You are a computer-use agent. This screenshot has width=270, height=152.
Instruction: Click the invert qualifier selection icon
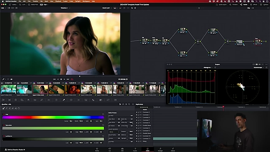[19, 109]
